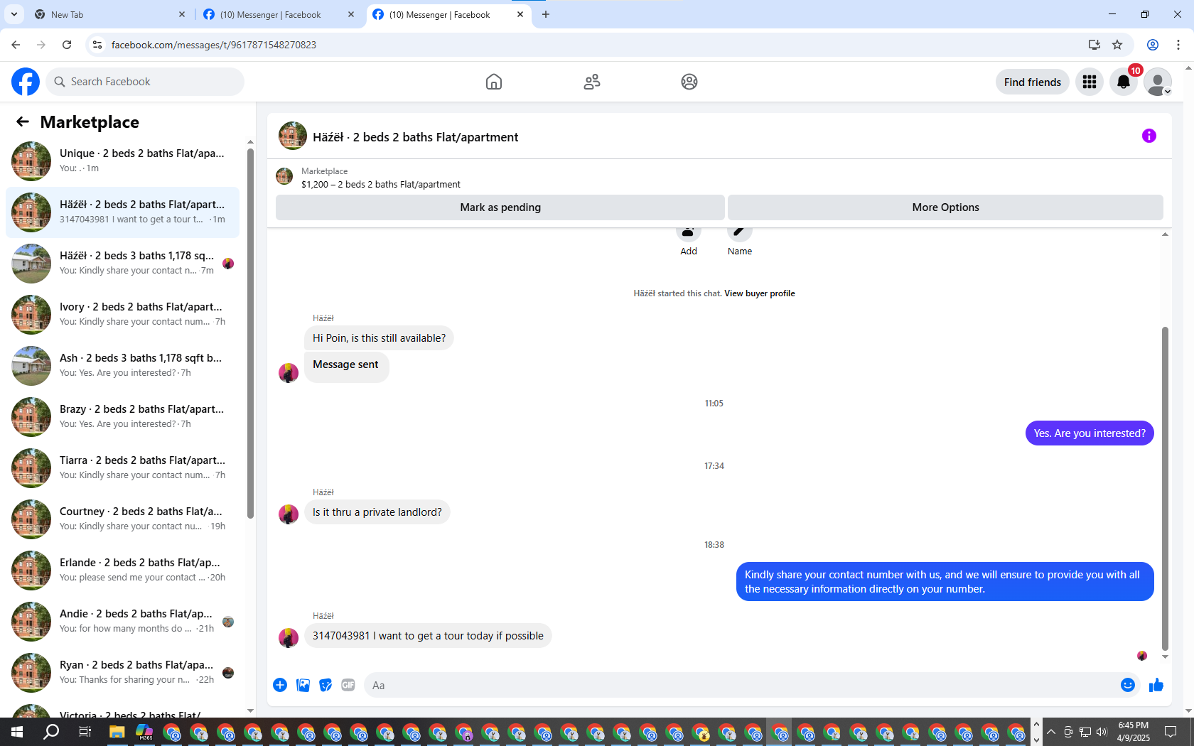Click Mark as pending button
Image resolution: width=1194 pixels, height=746 pixels.
(x=500, y=207)
